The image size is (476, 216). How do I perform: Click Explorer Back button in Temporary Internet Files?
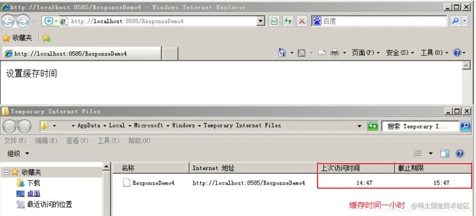[x=10, y=126]
